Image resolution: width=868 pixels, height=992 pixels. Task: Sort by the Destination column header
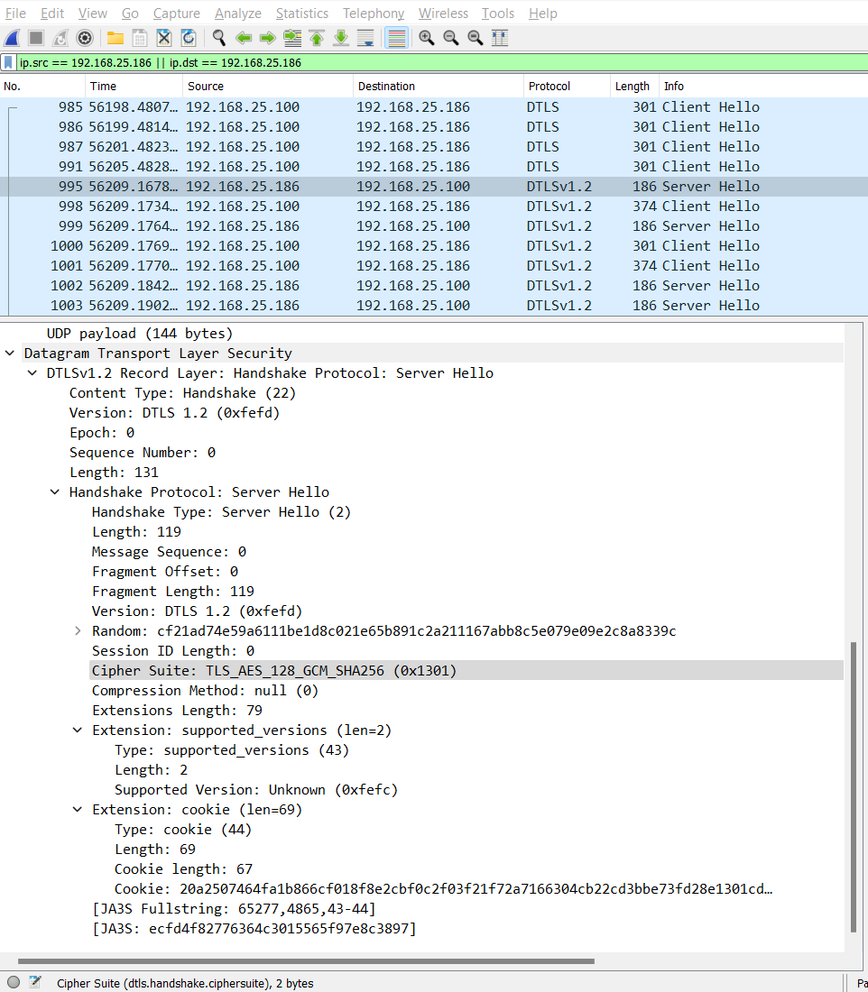coord(439,86)
